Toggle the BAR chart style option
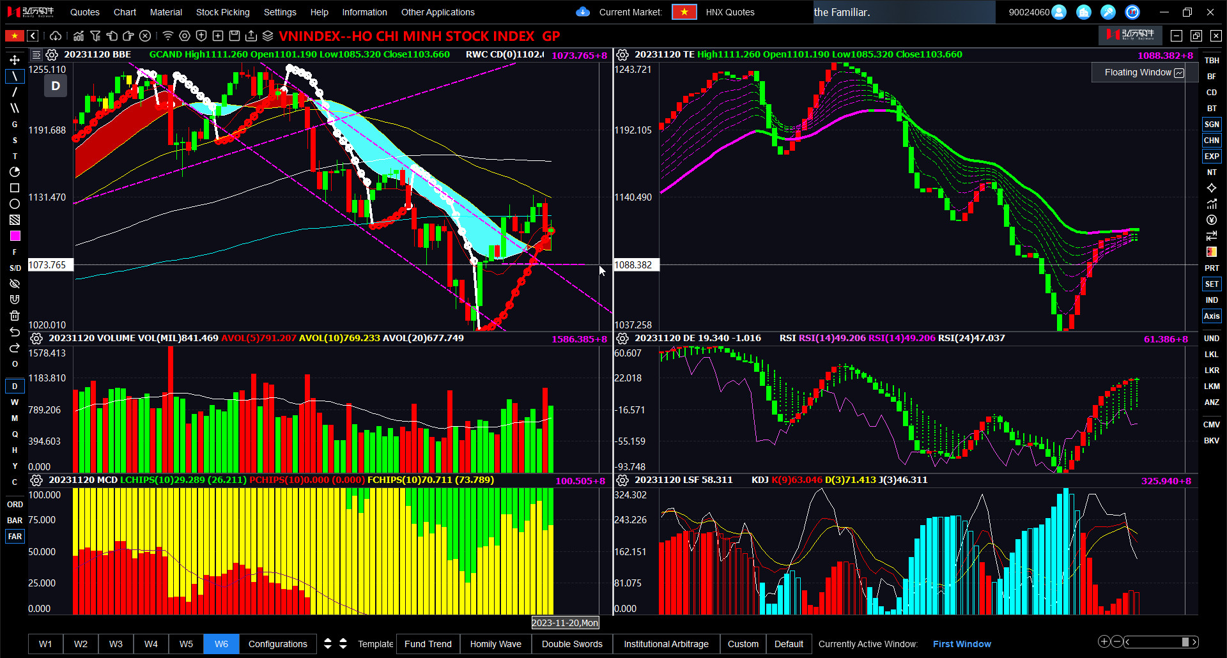This screenshot has width=1227, height=658. coord(15,520)
